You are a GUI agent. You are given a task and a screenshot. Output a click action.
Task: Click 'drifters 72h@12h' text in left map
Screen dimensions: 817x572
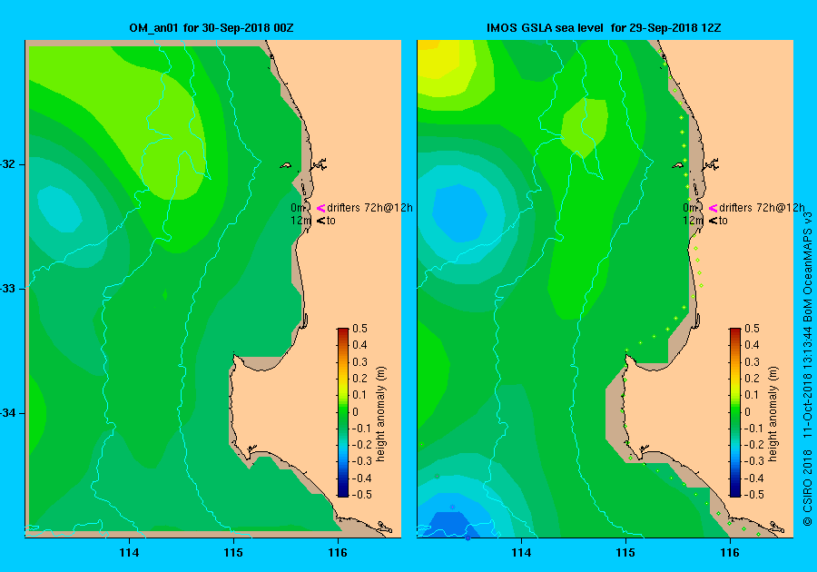pyautogui.click(x=370, y=208)
